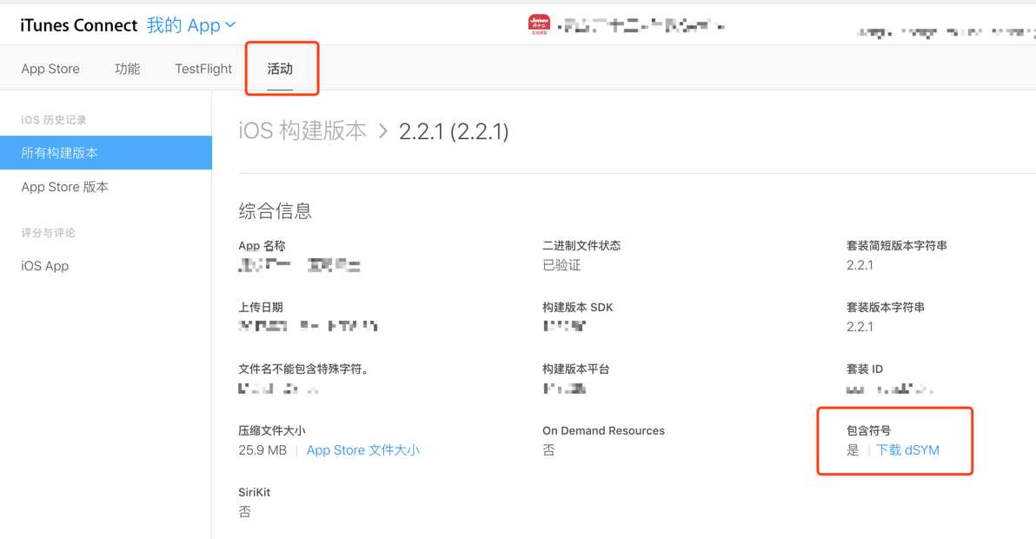
Task: Go back via iOS 构建版本 breadcrumb
Action: (302, 130)
